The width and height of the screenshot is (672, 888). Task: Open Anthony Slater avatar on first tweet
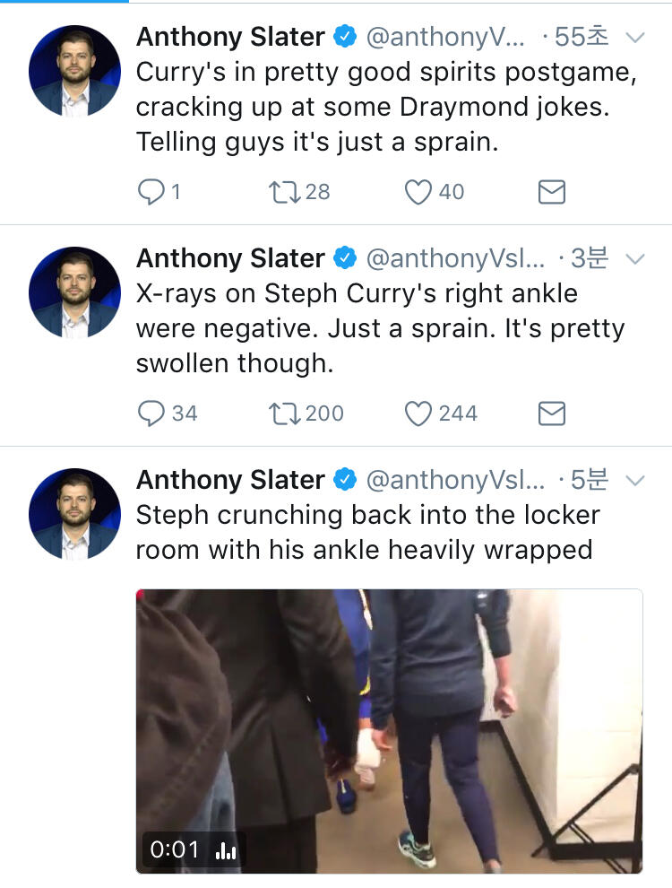coord(74,71)
